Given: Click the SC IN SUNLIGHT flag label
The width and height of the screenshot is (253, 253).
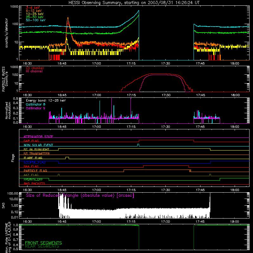Looking at the screenshot, I should coord(36,149).
